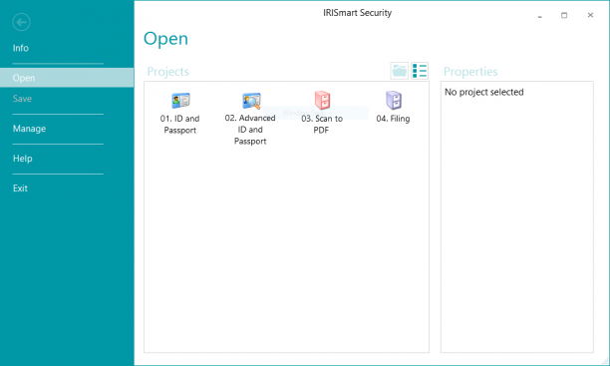
Task: Open the Manage section
Action: coord(29,129)
